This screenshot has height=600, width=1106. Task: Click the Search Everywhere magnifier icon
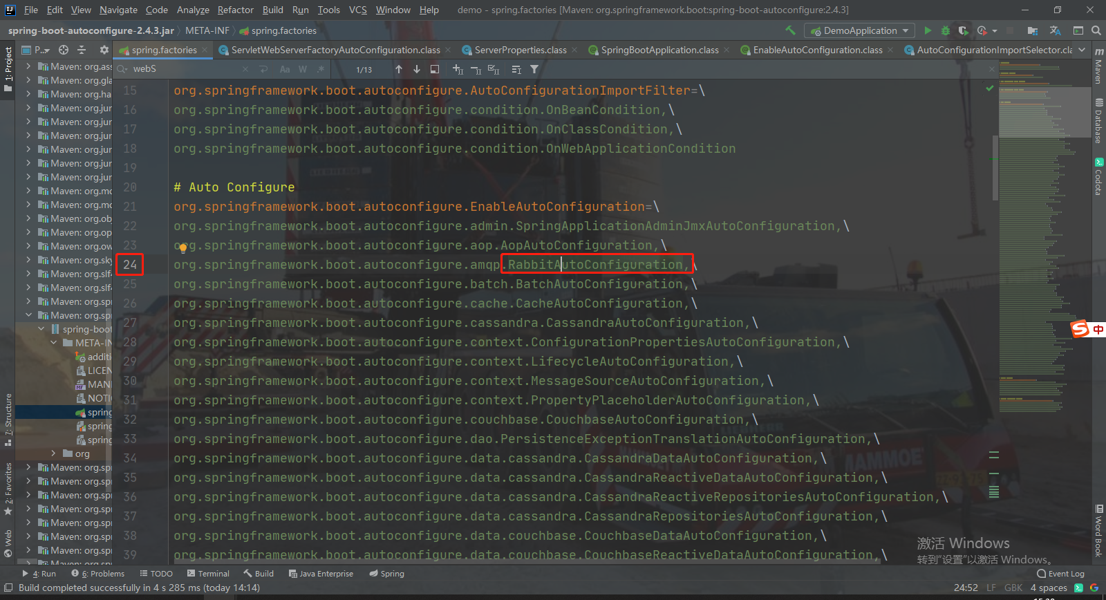[1096, 30]
